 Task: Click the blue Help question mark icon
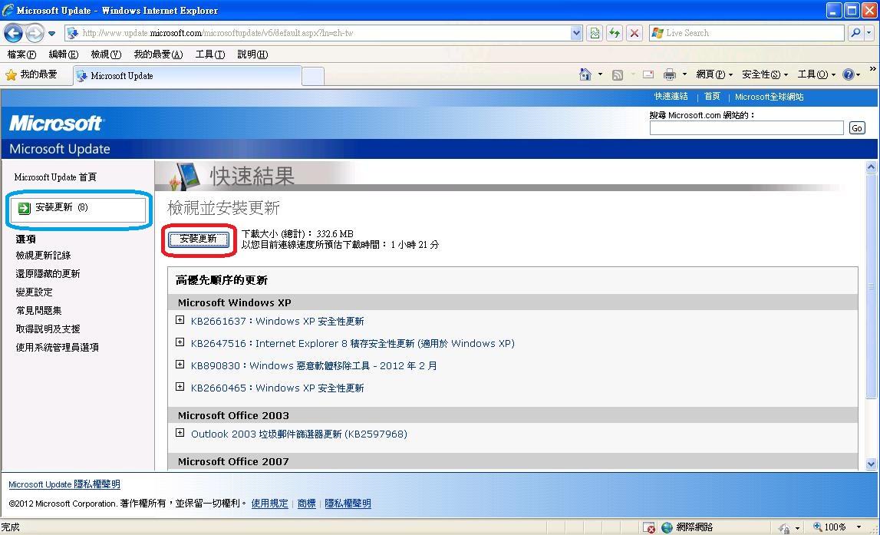tap(848, 74)
